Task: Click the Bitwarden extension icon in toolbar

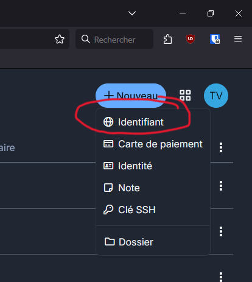Action: [215, 39]
